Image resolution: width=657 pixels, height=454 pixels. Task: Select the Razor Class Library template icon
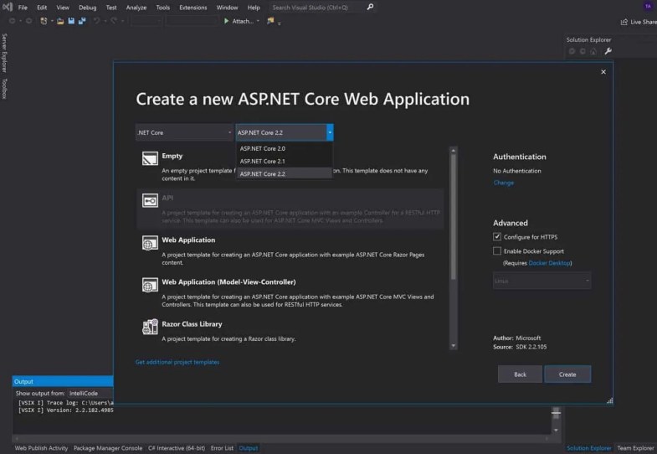pos(150,327)
